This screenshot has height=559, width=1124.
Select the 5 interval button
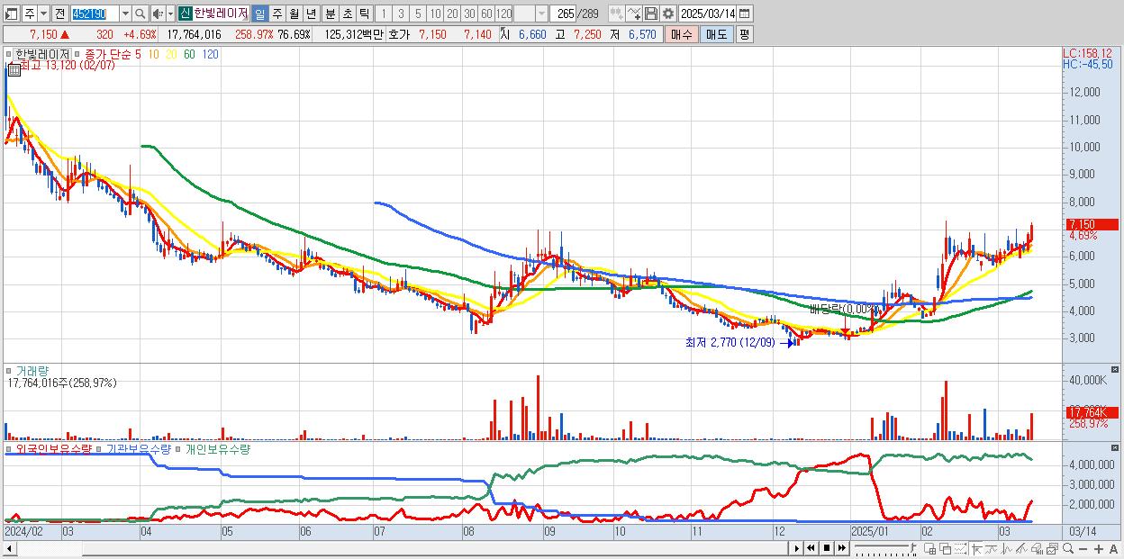[x=418, y=14]
